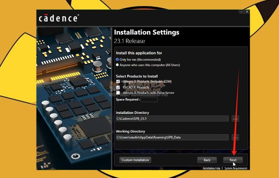Close the Cadence installer window
The image size is (279, 178).
(247, 12)
